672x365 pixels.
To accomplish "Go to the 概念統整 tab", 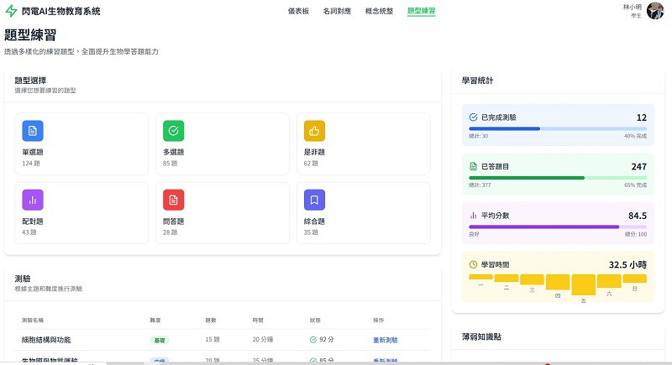I will (379, 11).
